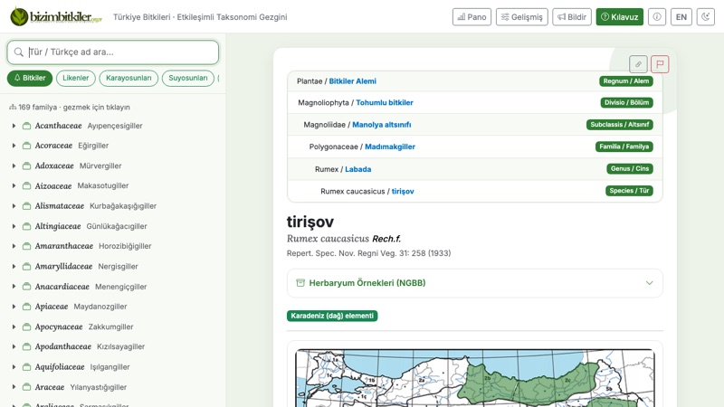Click the Karadeniz (dağ) elementi tag
724x407 pixels.
[332, 316]
